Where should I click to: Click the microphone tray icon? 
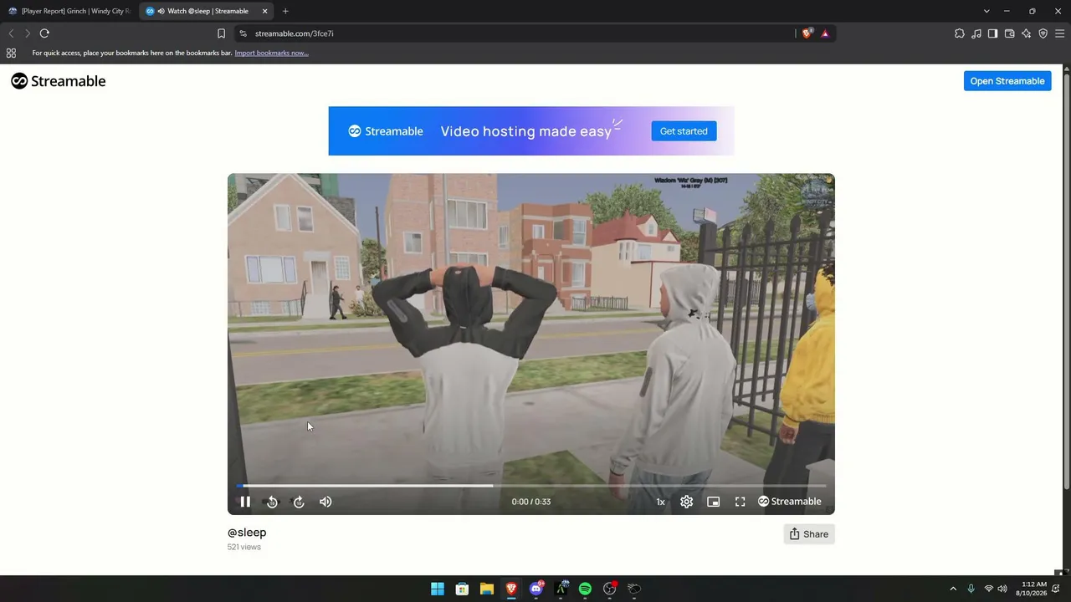pyautogui.click(x=971, y=589)
